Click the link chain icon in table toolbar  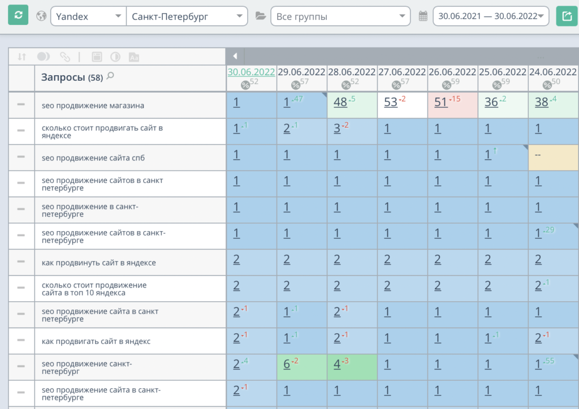(65, 57)
